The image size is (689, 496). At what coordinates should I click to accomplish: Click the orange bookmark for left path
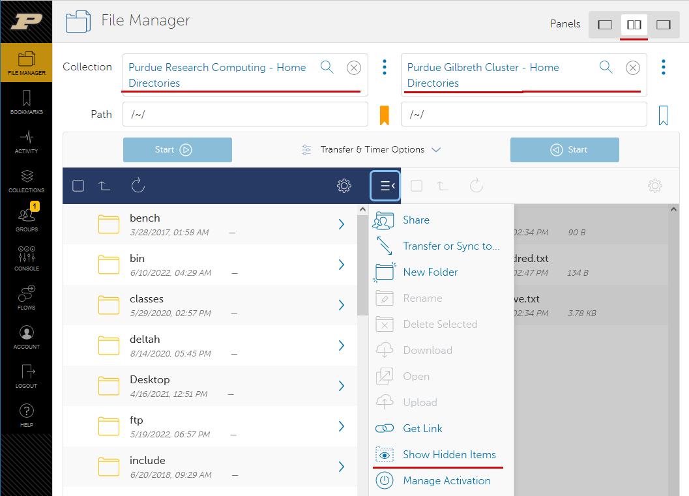tap(385, 115)
